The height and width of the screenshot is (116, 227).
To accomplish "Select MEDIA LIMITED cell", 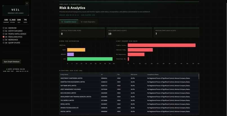I will [80, 104].
